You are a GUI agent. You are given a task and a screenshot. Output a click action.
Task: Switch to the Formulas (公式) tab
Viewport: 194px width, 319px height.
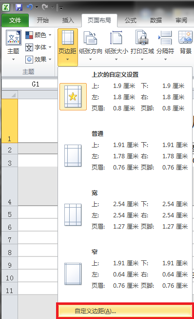click(x=130, y=21)
